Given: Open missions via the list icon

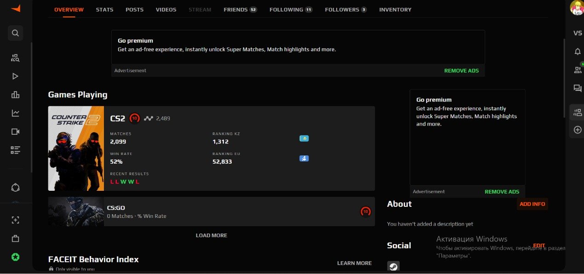Looking at the screenshot, I should pyautogui.click(x=15, y=149).
